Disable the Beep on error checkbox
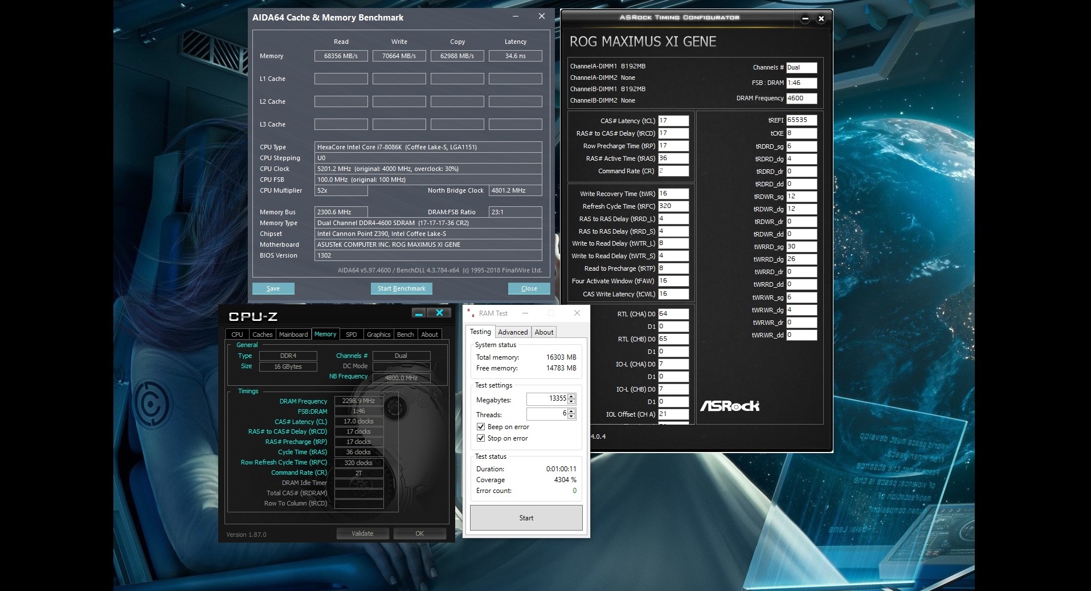 (481, 427)
